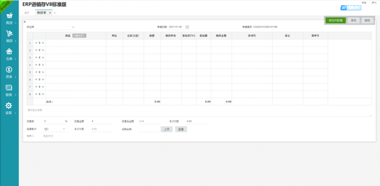The height and width of the screenshot is (186, 380).
Task: Open the 销货 sales module in sidebar
Action: click(9, 37)
